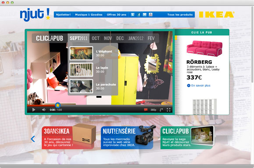Open the 360p quality selector

(153, 110)
